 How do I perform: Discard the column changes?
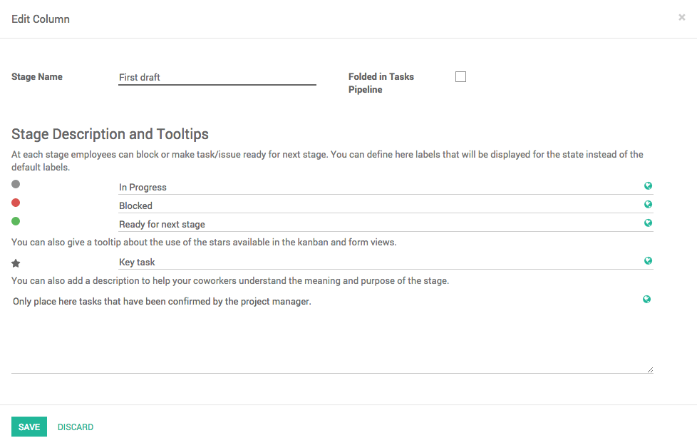tap(76, 427)
